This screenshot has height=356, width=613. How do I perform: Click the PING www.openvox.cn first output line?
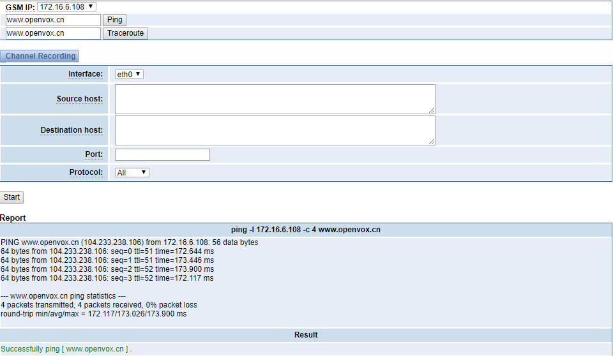130,242
